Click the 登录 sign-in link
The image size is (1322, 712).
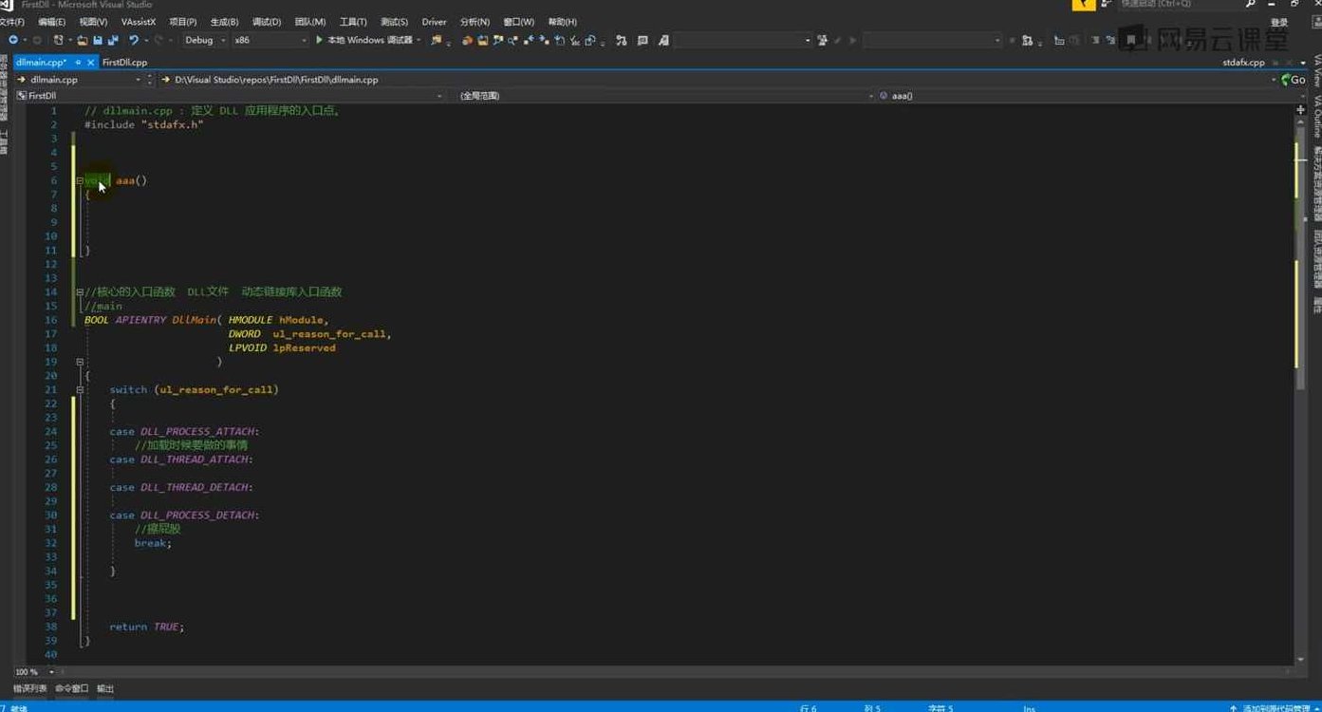(1279, 23)
